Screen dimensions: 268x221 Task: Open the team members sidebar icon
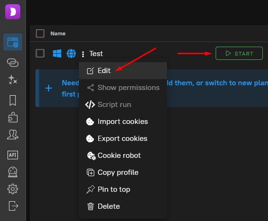coord(13,134)
